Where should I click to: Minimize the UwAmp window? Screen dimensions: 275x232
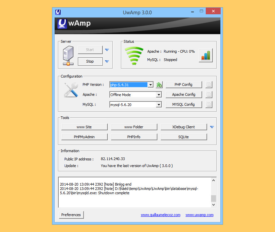pyautogui.click(x=192, y=12)
